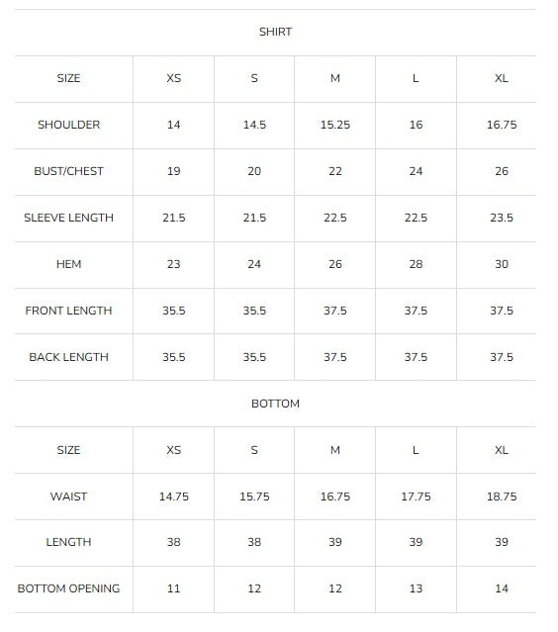Select shoulder value 15.25 for size M
The height and width of the screenshot is (632, 558).
point(335,125)
